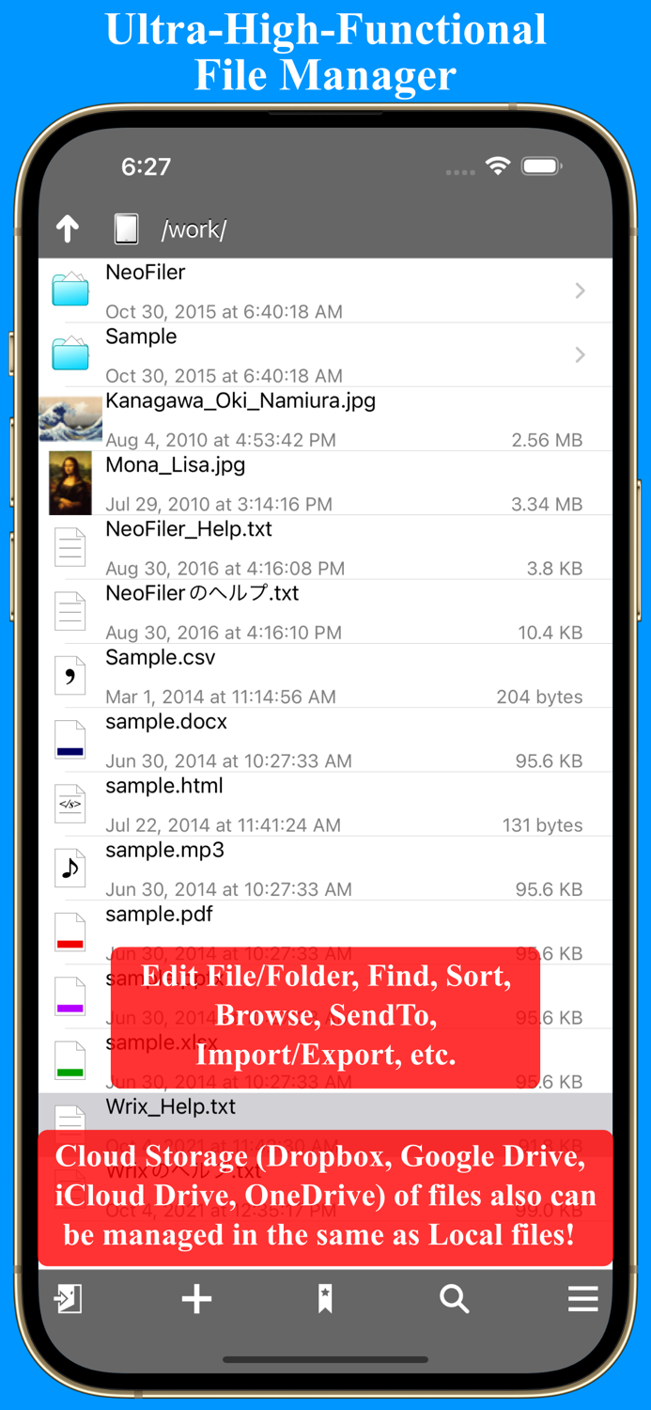View the Mona_Lisa.jpg thumbnail
This screenshot has width=651, height=1410.
pos(70,482)
